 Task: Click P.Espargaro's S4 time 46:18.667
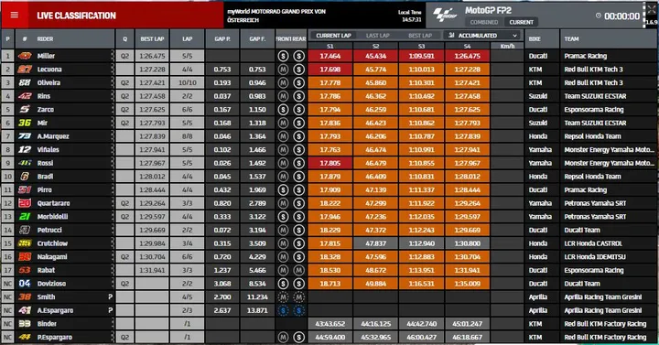(x=467, y=337)
